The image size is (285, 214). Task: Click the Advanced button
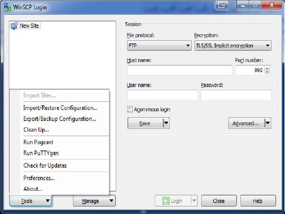tap(247, 123)
